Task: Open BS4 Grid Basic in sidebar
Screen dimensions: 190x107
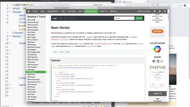Action: pos(33,27)
